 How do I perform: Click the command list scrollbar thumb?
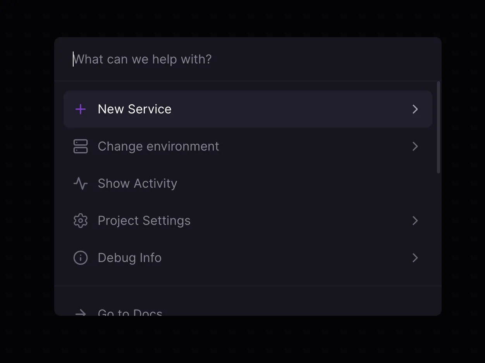click(439, 128)
